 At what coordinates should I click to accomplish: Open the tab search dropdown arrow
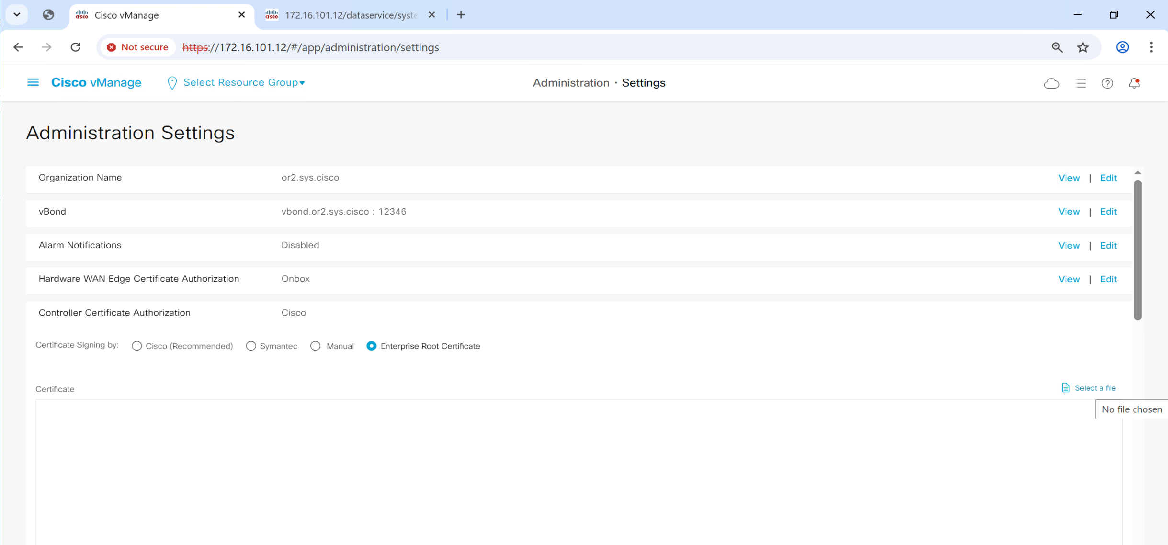tap(17, 14)
